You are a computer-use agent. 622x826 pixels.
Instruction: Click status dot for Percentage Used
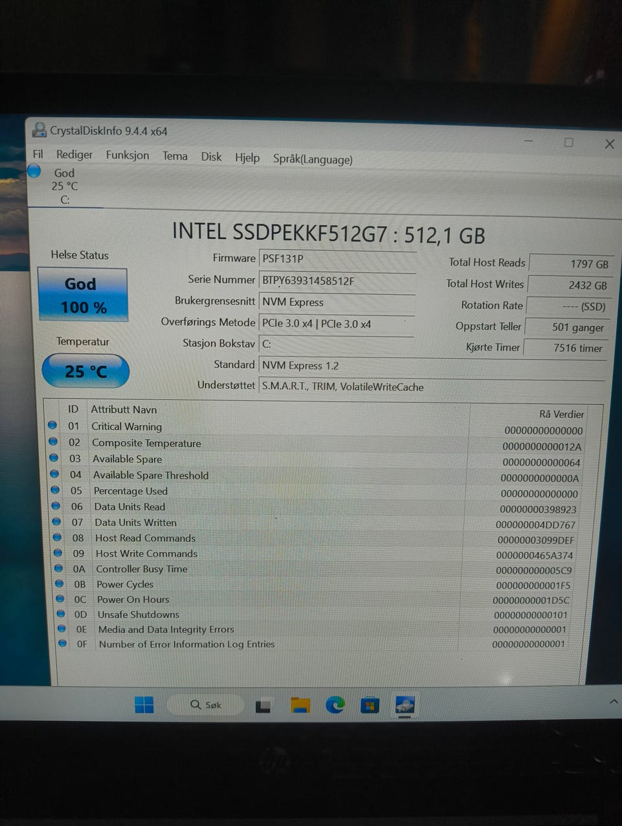point(55,490)
